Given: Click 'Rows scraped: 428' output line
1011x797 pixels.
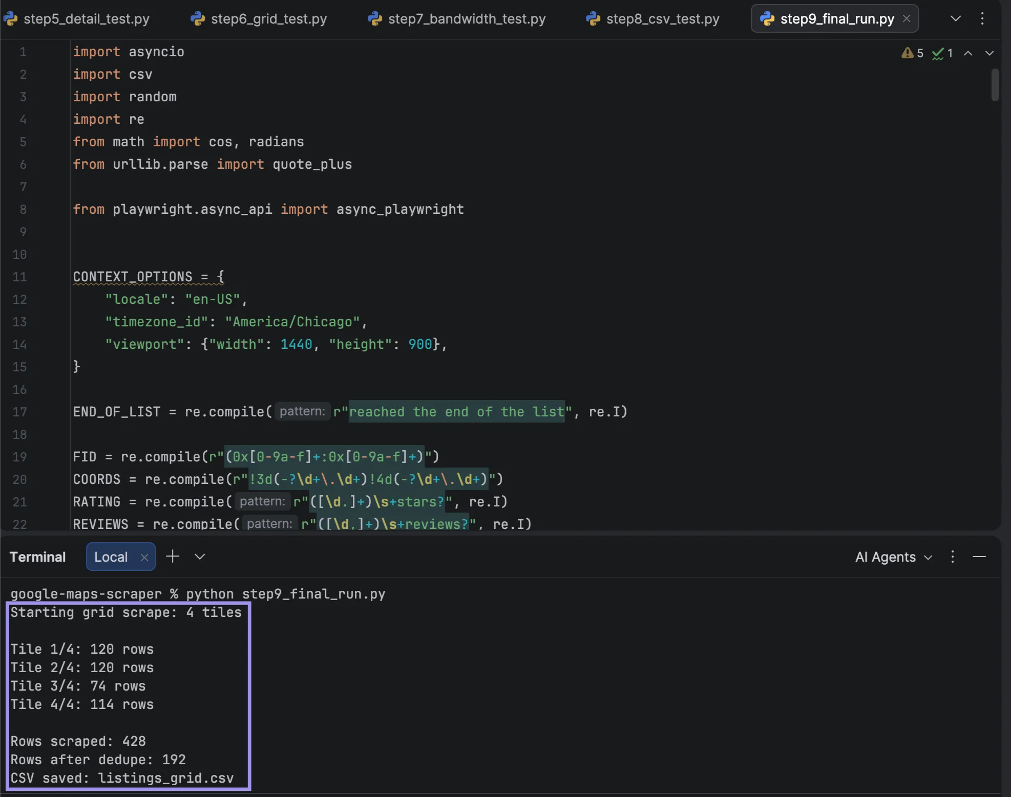Looking at the screenshot, I should coord(78,741).
